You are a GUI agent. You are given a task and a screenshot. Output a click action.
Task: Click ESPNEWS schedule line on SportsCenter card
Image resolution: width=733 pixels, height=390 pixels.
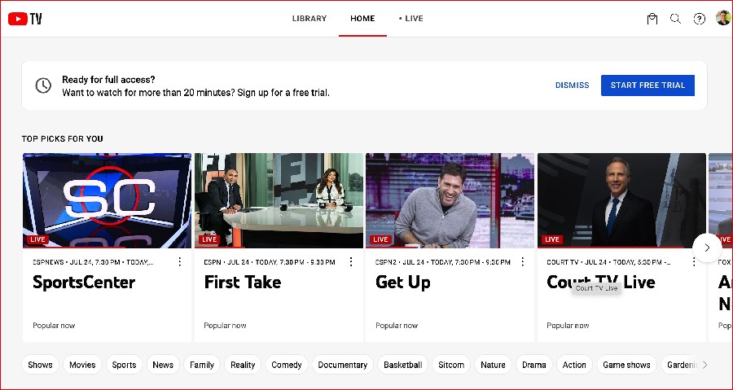tap(93, 262)
